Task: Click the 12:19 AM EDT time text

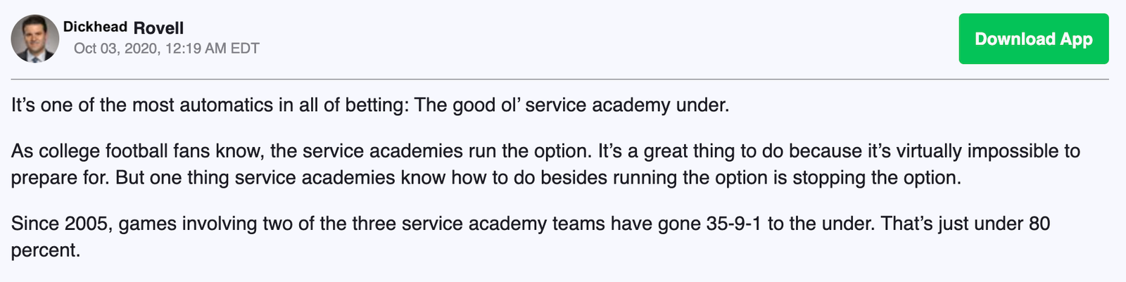Action: click(213, 49)
